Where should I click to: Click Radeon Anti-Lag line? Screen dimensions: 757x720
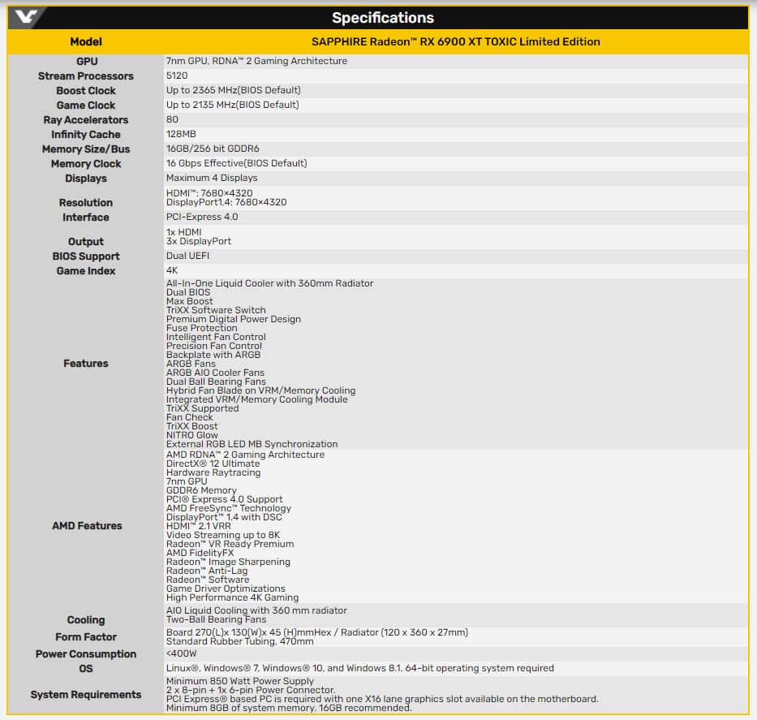(207, 571)
